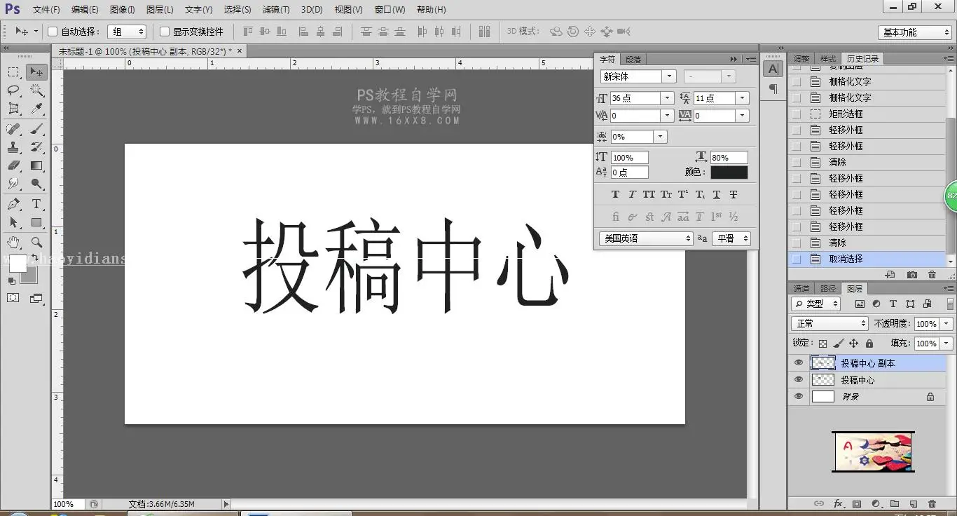Open Paragraph panel pilcrow icon
The height and width of the screenshot is (516, 957).
tap(773, 88)
